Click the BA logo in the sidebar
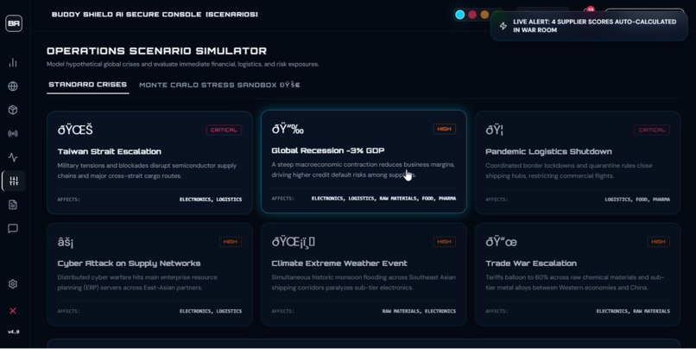This screenshot has height=349, width=696. (x=14, y=23)
